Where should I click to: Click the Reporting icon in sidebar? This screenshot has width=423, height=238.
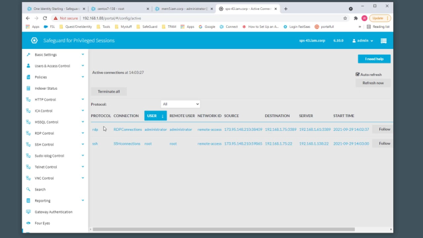click(x=28, y=200)
